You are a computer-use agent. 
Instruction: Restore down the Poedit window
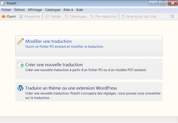coord(163,3)
